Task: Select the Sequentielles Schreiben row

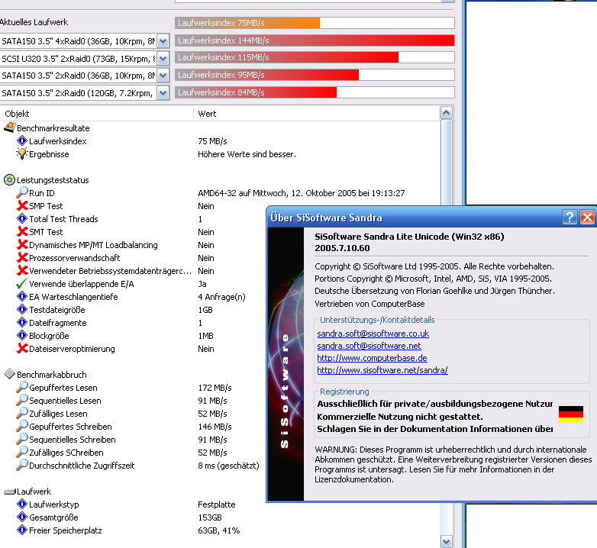Action: click(x=73, y=439)
